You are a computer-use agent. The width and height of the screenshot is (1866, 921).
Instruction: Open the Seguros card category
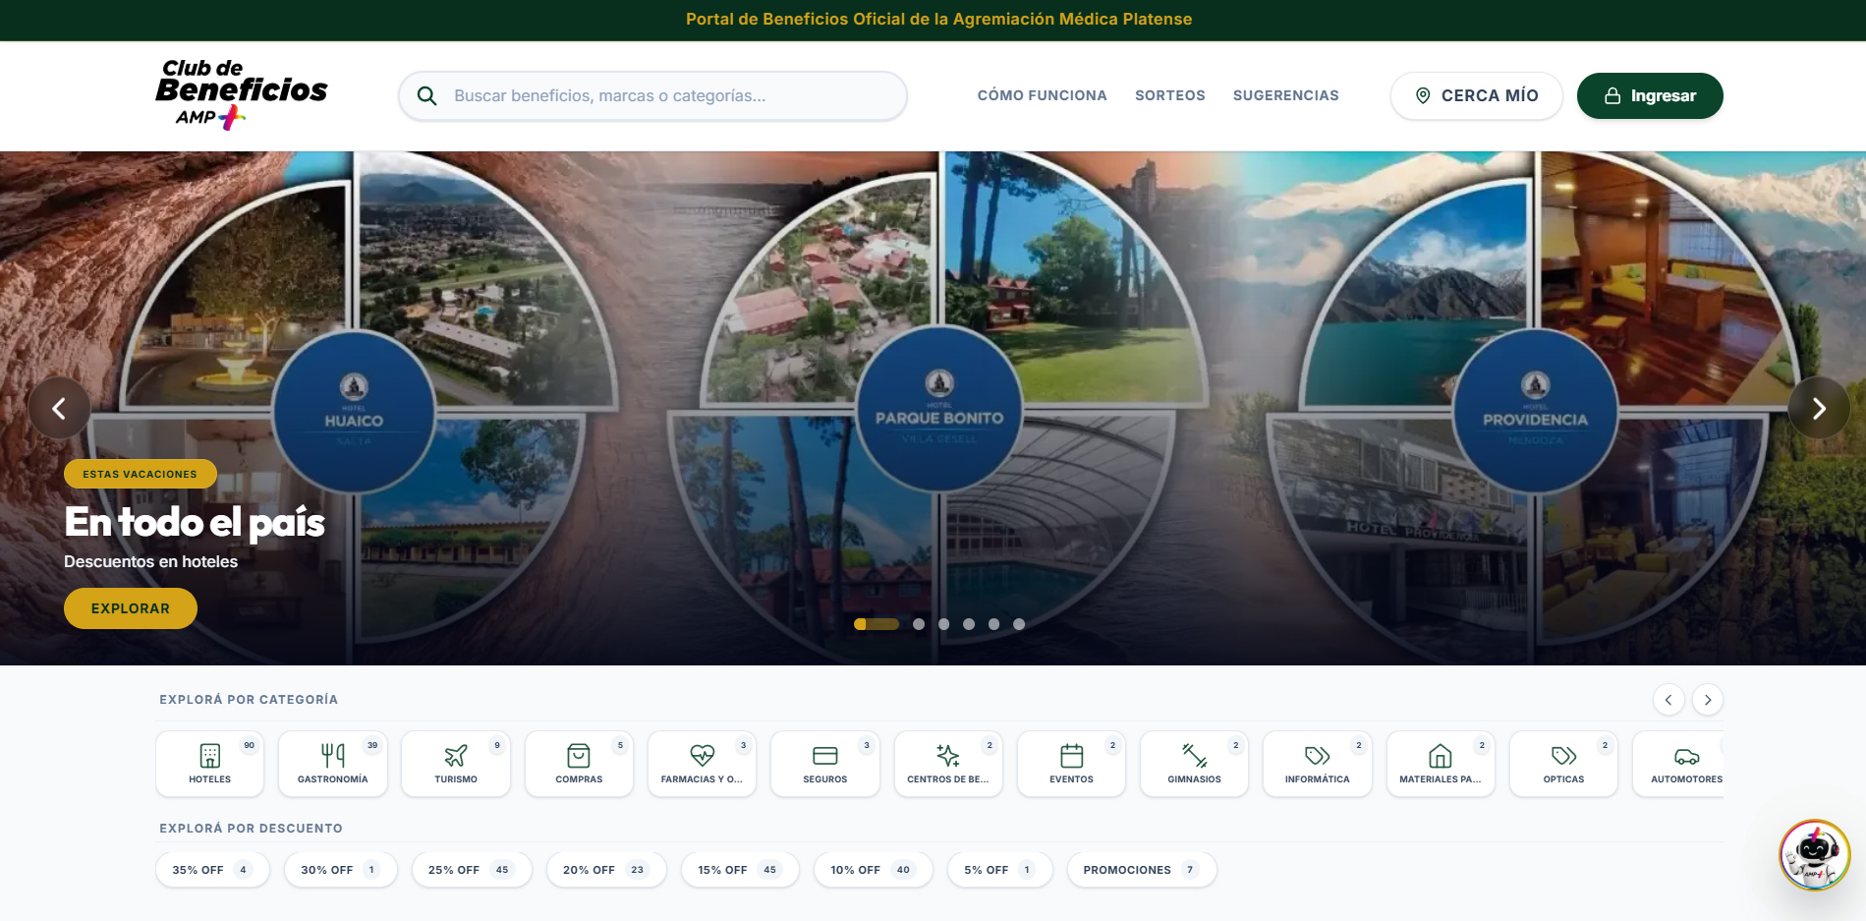tap(825, 764)
